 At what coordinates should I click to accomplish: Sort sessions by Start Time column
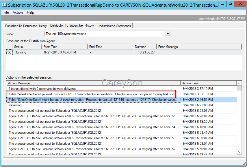click(x=65, y=47)
